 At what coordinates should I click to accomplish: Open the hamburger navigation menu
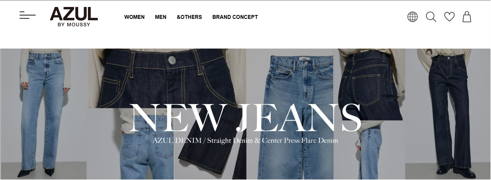(27, 15)
